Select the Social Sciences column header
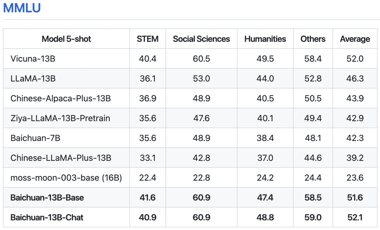 pyautogui.click(x=201, y=39)
